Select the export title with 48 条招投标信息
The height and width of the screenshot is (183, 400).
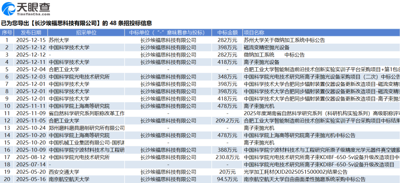[76, 23]
